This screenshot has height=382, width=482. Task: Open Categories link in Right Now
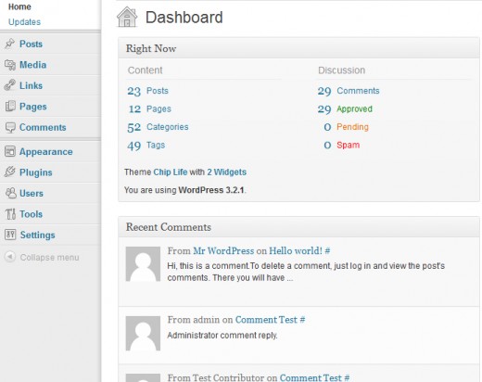(168, 127)
